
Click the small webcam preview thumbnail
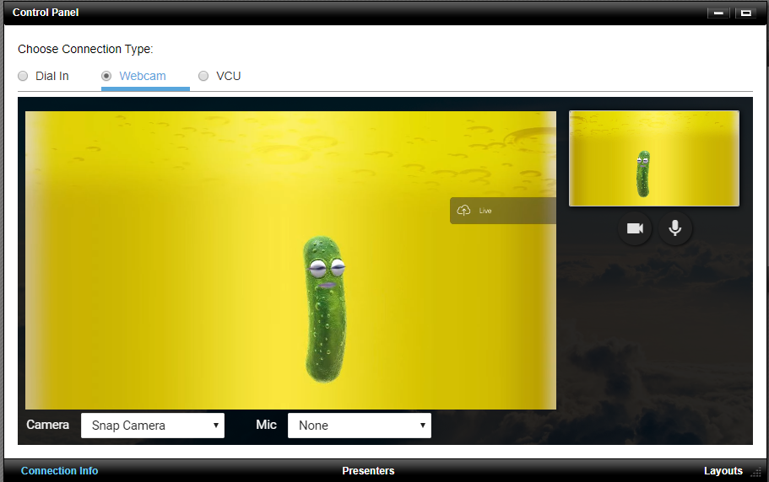coord(653,158)
